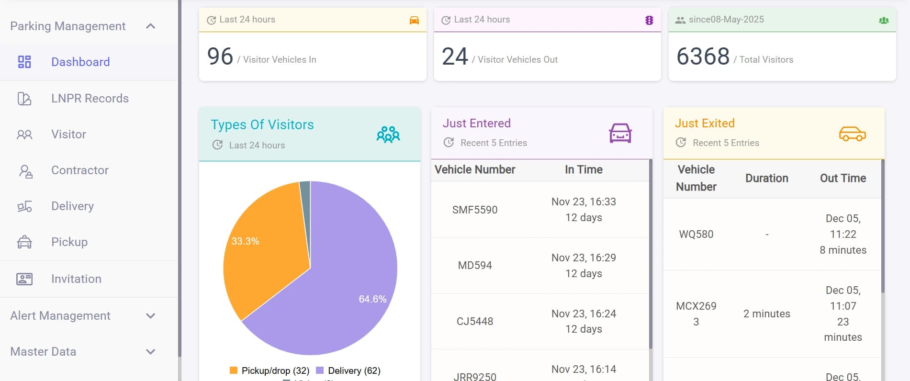Image resolution: width=910 pixels, height=381 pixels.
Task: Expand the Alert Management section
Action: pos(150,316)
